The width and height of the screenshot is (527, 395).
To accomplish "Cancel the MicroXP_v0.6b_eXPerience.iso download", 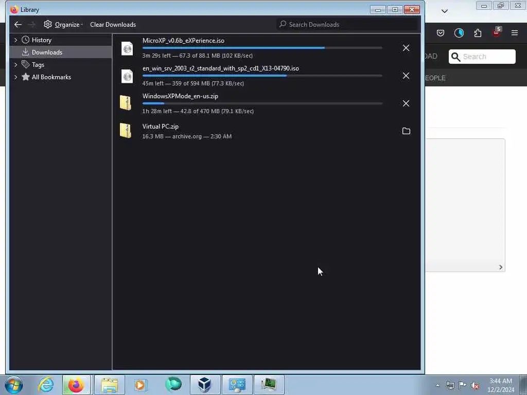I will pyautogui.click(x=406, y=48).
